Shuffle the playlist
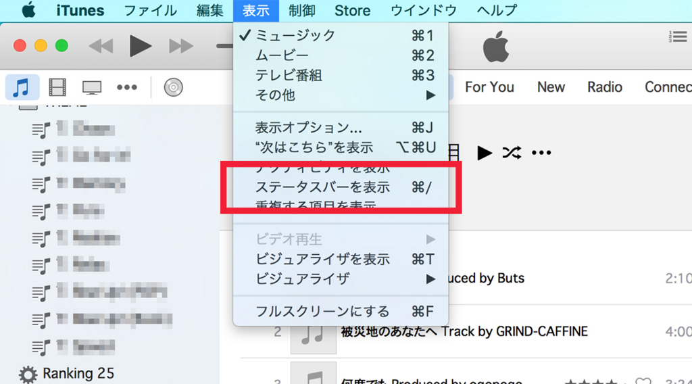This screenshot has height=384, width=692. [x=512, y=153]
